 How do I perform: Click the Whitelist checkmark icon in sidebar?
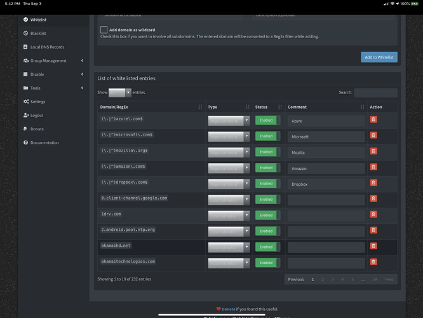[x=25, y=20]
